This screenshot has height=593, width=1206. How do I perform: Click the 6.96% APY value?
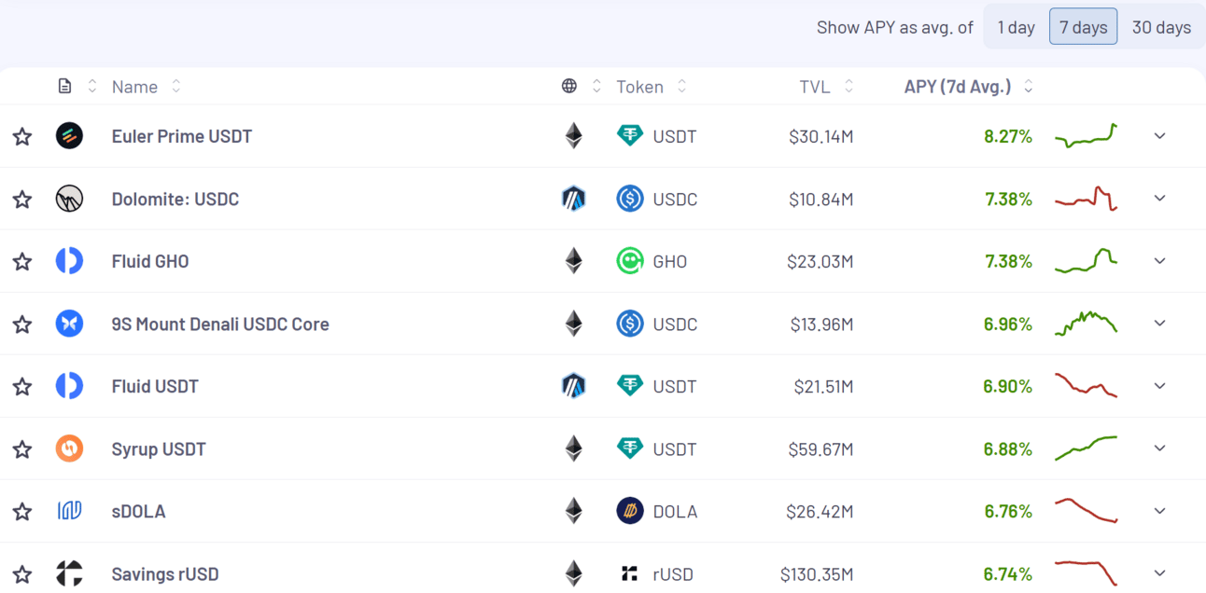click(x=1008, y=324)
